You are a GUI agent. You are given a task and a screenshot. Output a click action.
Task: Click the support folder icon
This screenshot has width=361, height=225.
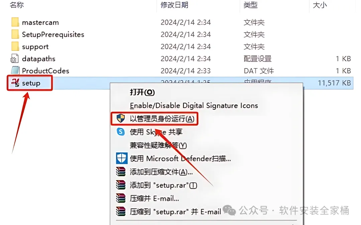pos(15,46)
